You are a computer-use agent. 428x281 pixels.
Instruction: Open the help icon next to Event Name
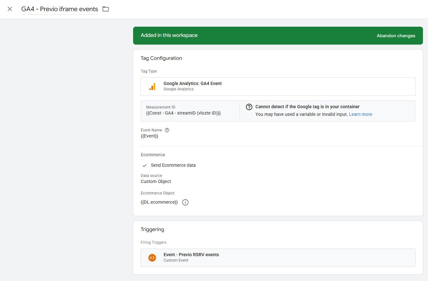tap(167, 130)
